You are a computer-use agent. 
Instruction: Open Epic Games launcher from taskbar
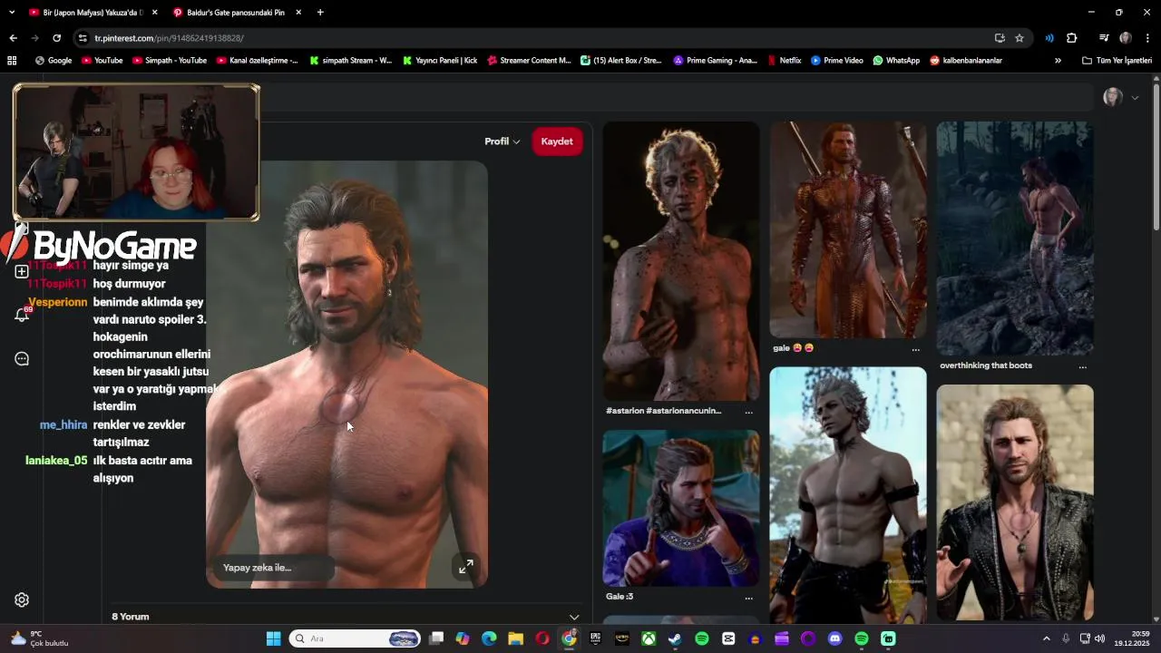pos(595,638)
